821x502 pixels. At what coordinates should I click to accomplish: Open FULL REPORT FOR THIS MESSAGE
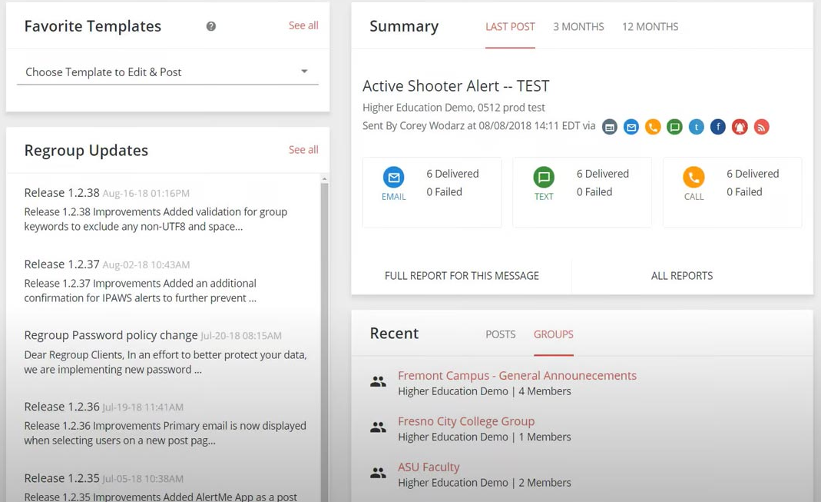tap(462, 276)
